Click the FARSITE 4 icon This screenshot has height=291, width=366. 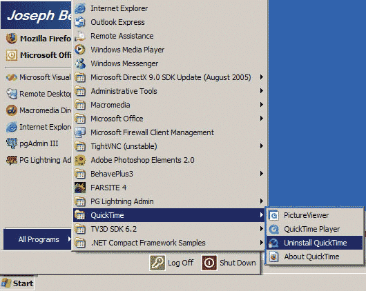tap(80, 188)
